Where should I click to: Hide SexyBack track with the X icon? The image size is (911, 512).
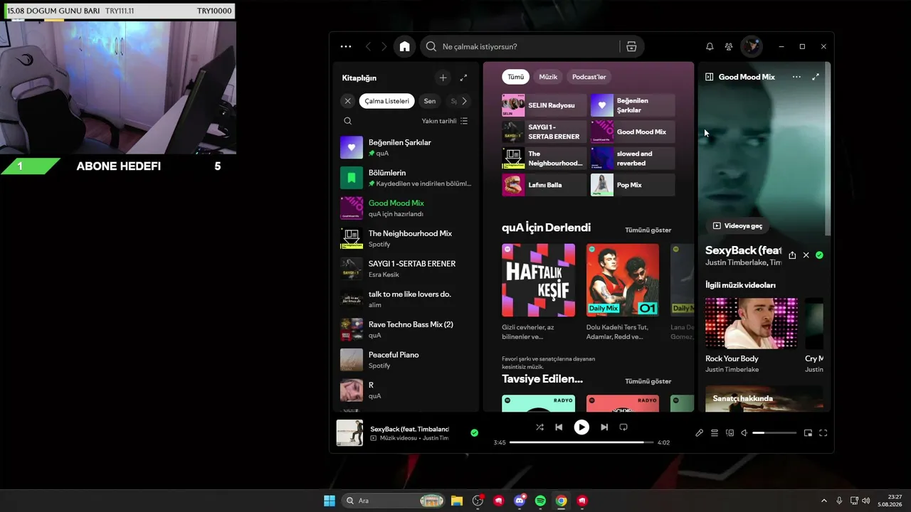806,255
